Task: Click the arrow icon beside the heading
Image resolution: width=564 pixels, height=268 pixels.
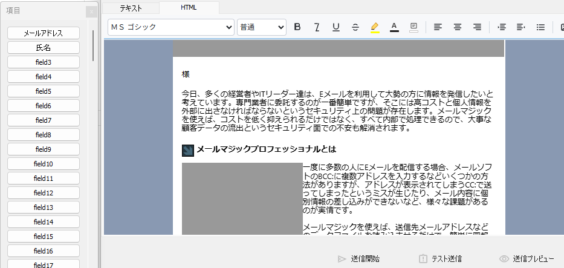Action: pos(188,151)
